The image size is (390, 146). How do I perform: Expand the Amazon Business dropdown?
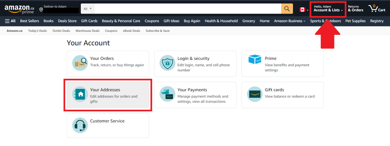click(x=289, y=21)
